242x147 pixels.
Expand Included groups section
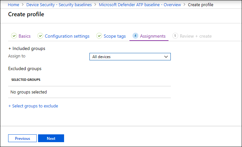click(x=27, y=48)
